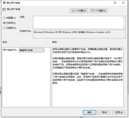Maximize the policy dialog window
129x118 pixels.
(x=115, y=3)
